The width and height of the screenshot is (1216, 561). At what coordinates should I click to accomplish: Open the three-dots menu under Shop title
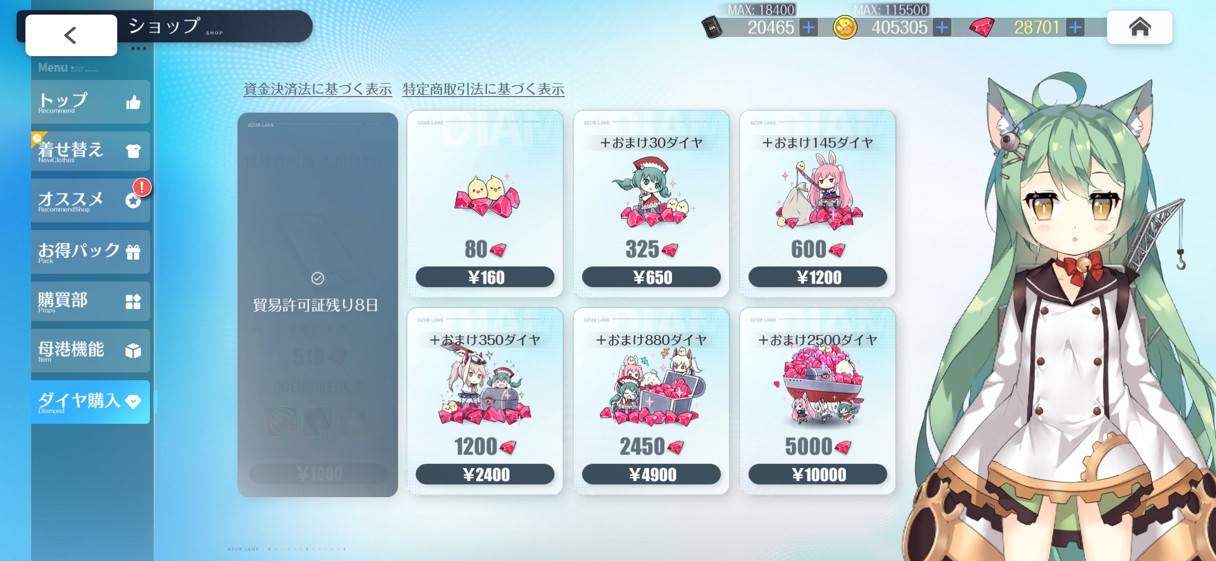(x=138, y=49)
